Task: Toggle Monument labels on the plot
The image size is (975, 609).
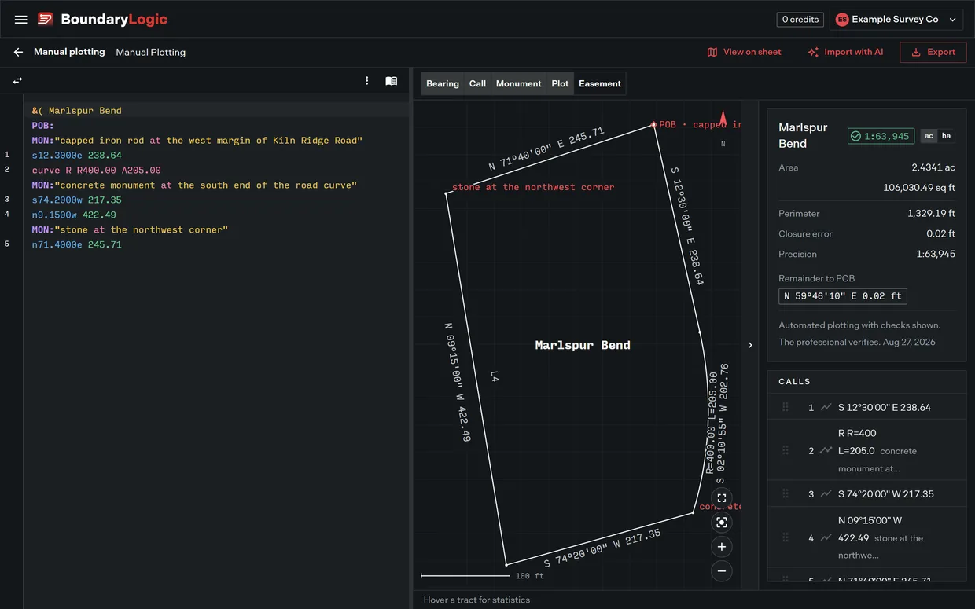Action: pos(518,83)
